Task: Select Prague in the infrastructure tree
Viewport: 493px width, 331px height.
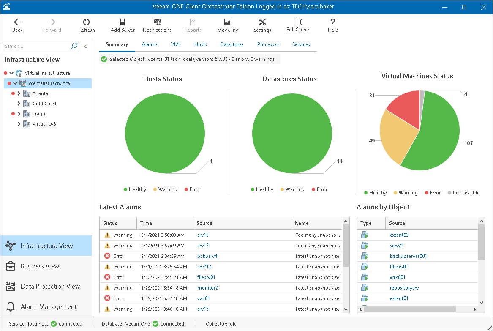Action: click(40, 114)
